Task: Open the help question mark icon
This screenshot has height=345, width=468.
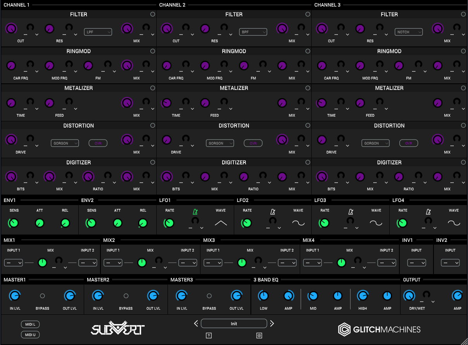Action: [x=209, y=336]
